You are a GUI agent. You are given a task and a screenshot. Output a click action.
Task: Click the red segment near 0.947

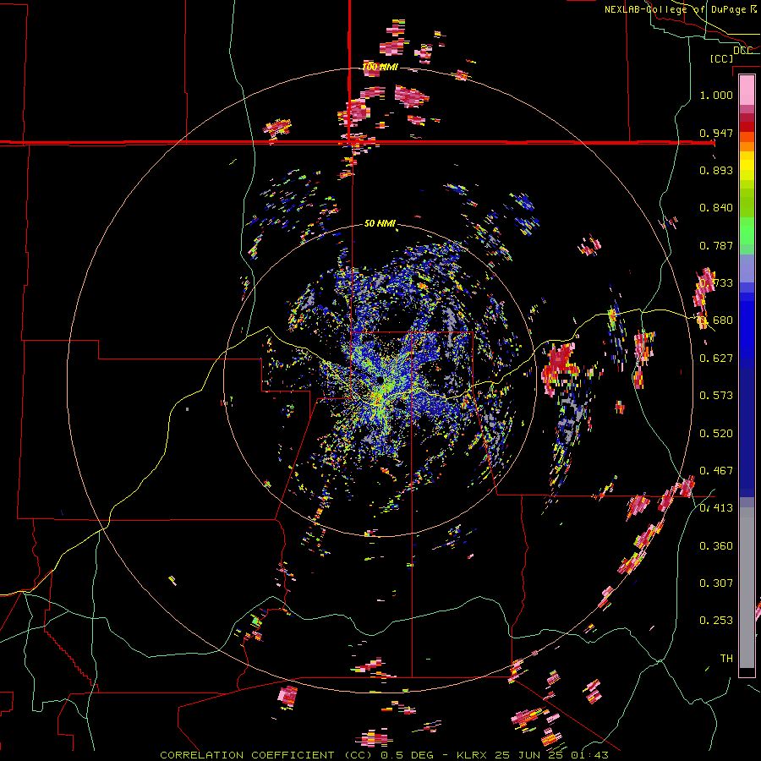click(x=747, y=127)
